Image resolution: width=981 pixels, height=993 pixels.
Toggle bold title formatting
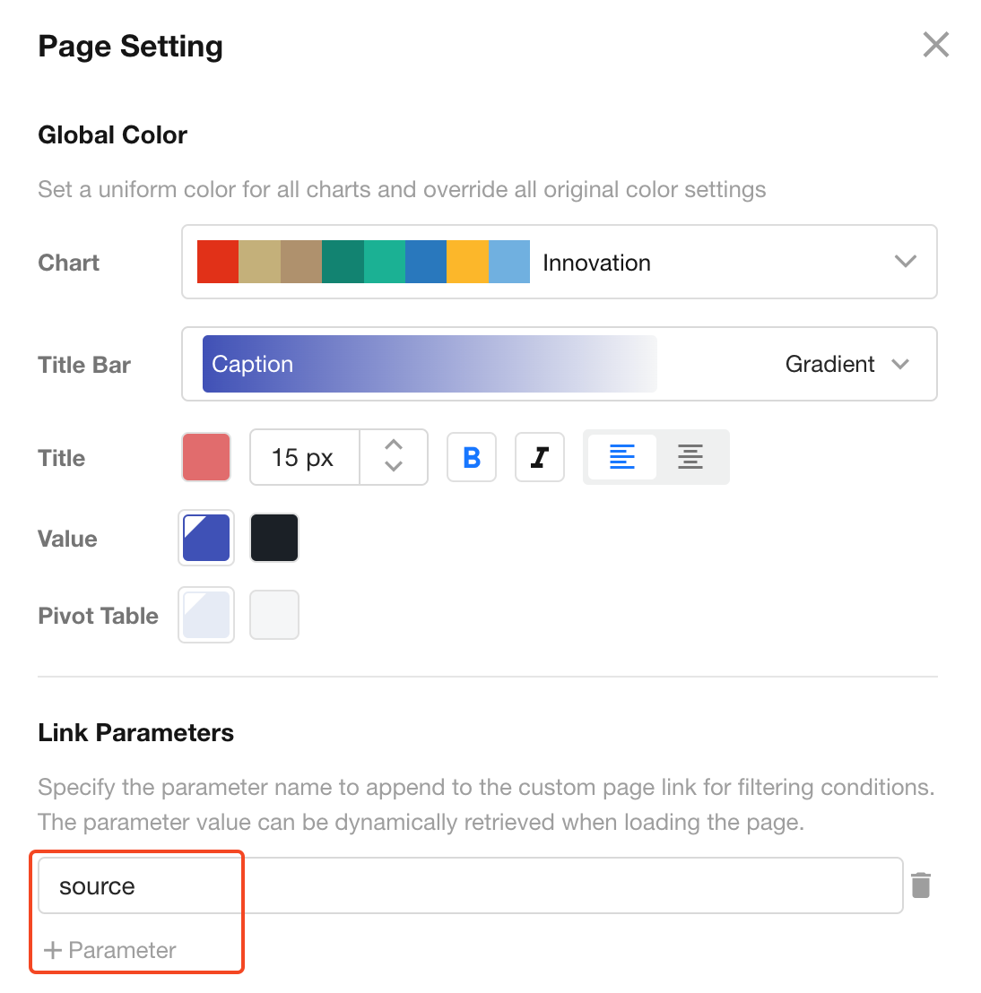point(472,457)
